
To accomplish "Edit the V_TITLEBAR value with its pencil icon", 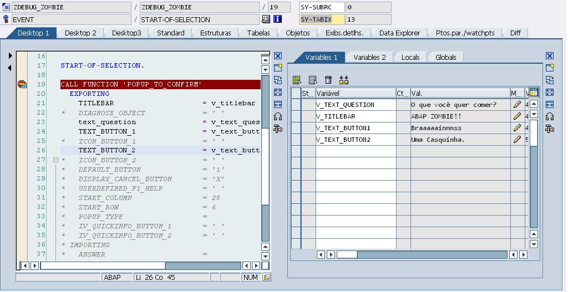I will (517, 116).
